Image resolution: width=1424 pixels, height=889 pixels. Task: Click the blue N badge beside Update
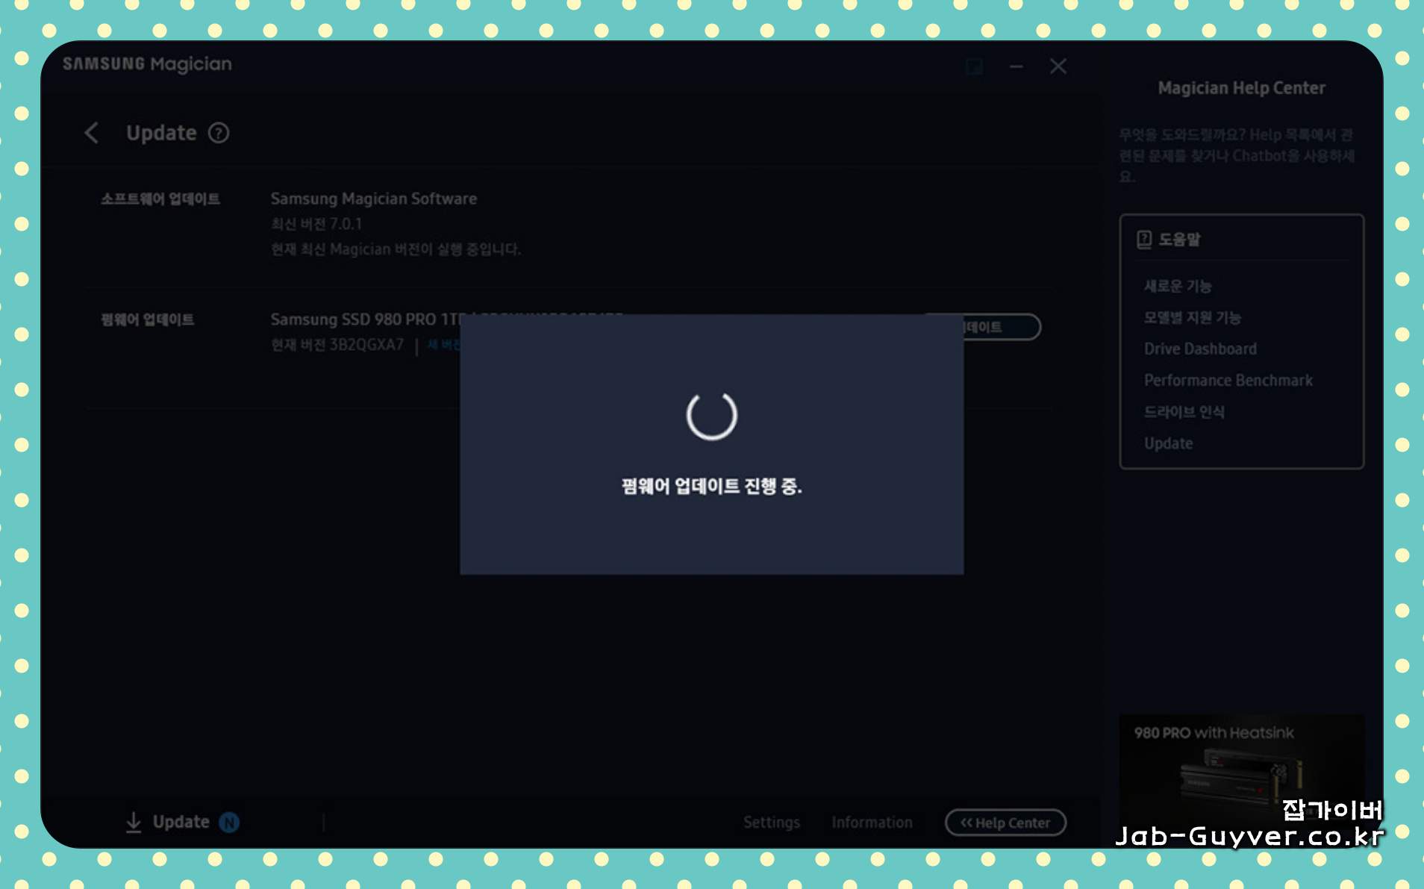229,822
